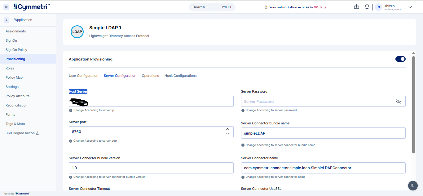Screen dimensions: 423x196
Task: Open SignOn Policy in the sidebar
Action: click(x=28, y=50)
